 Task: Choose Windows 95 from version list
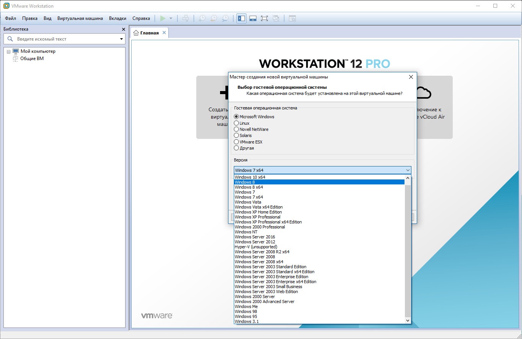coord(319,316)
